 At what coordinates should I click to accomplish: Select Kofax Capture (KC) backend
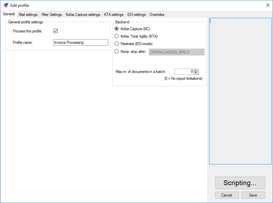pyautogui.click(x=117, y=29)
